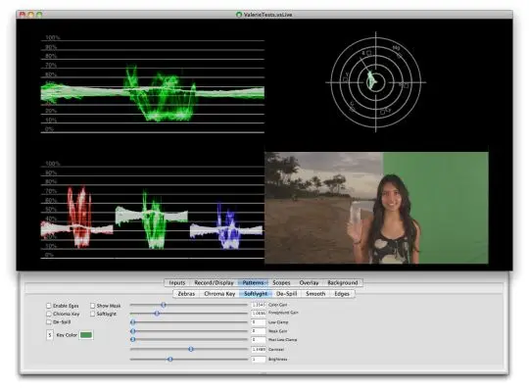Open the Chroma Key sub-tab
The image size is (529, 391).
pos(219,294)
